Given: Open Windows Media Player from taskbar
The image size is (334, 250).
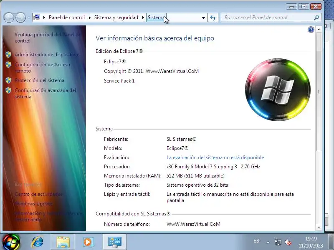Looking at the screenshot, I should coord(88,242).
